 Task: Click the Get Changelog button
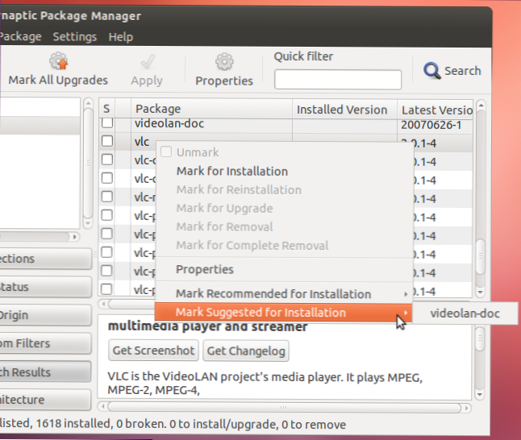tap(246, 351)
